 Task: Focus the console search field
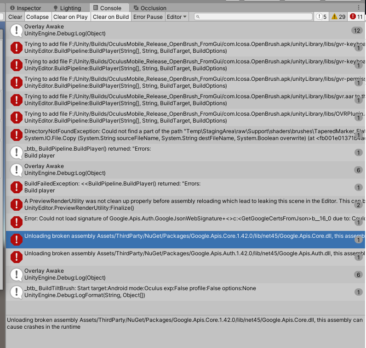[253, 17]
